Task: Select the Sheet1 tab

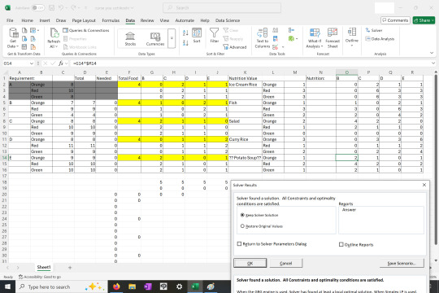Action: coord(44,267)
